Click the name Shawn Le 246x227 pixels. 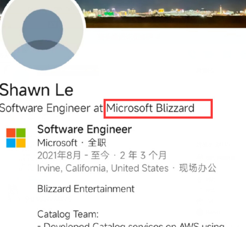tap(37, 90)
